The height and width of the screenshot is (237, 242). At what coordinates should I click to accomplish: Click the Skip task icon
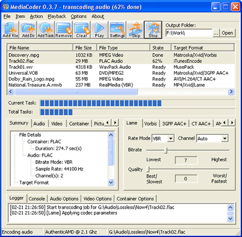[136, 30]
